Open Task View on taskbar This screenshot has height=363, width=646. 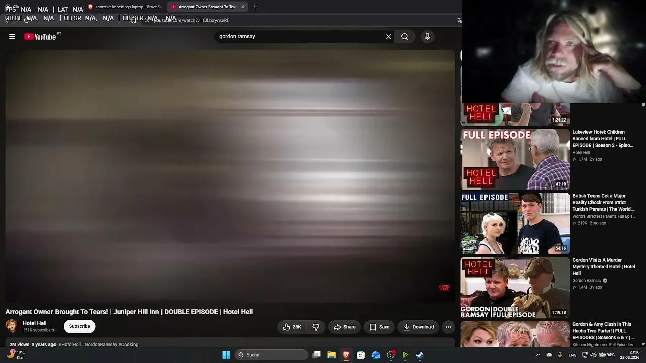(316, 355)
